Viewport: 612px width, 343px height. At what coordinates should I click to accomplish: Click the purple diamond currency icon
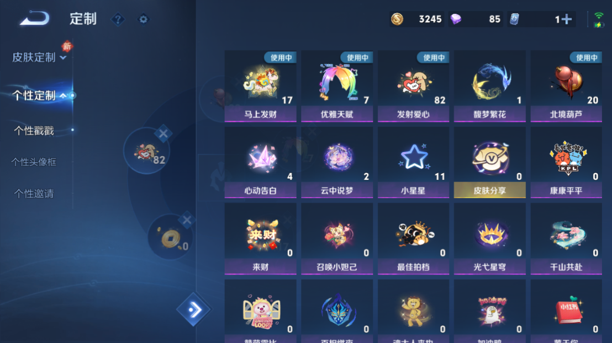(456, 19)
